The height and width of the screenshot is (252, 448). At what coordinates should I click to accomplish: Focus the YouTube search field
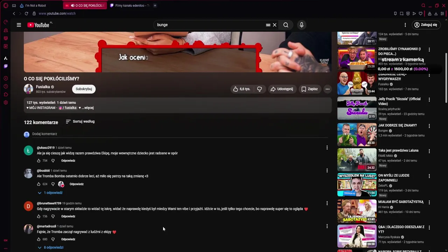click(210, 25)
